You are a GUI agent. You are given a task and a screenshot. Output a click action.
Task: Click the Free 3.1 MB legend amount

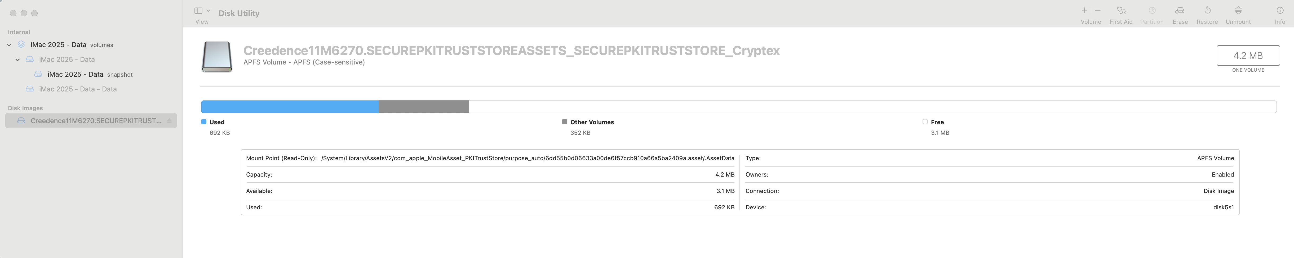point(940,133)
